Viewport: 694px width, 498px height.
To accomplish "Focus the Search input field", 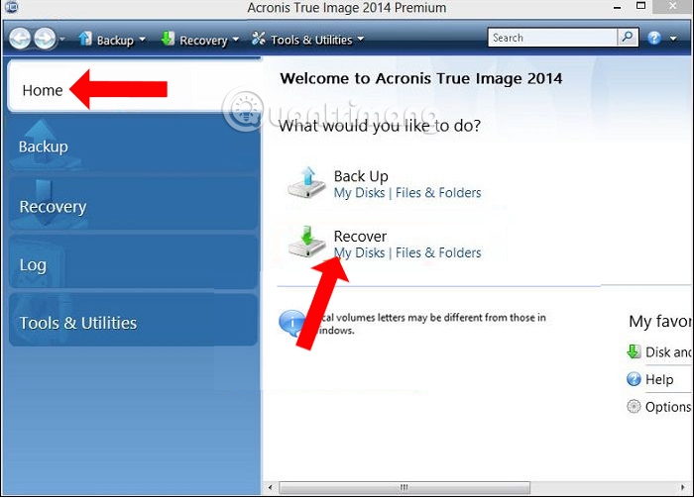I will point(552,38).
